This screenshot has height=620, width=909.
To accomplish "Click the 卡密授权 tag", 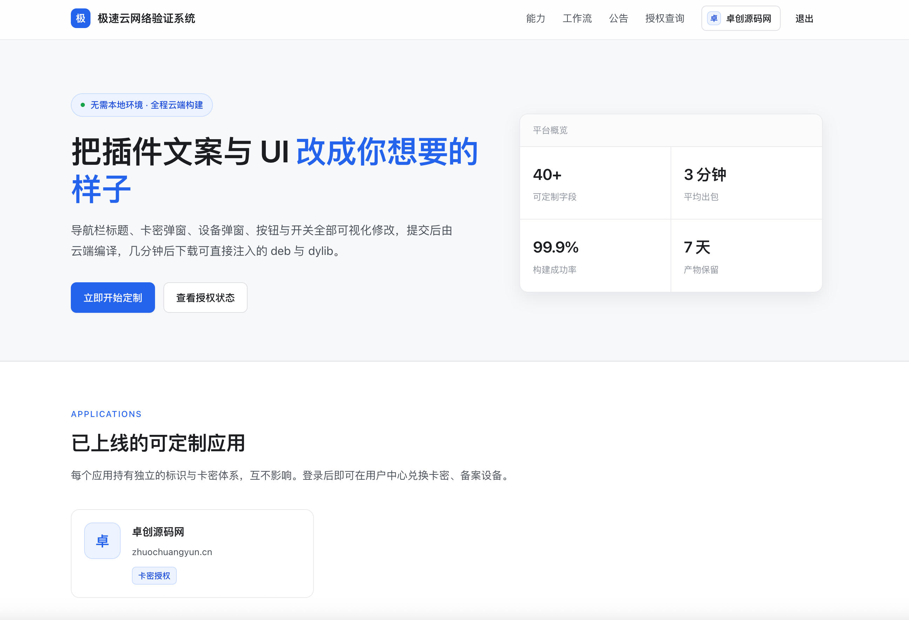I will tap(154, 576).
